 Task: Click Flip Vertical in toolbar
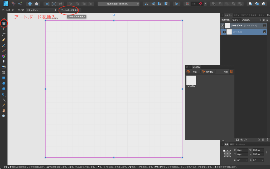coord(153,4)
